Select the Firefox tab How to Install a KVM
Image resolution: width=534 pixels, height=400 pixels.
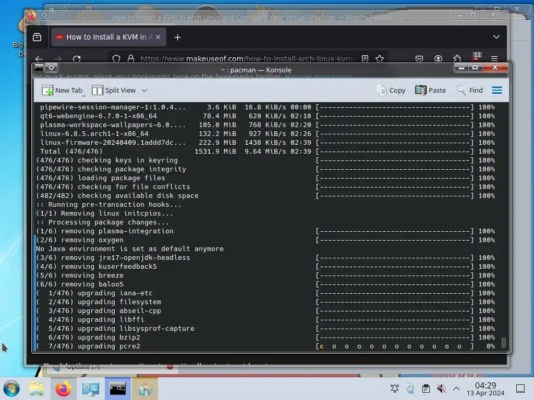[x=108, y=37]
